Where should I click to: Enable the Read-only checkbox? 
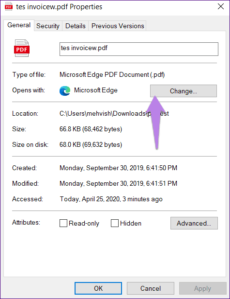click(x=63, y=223)
